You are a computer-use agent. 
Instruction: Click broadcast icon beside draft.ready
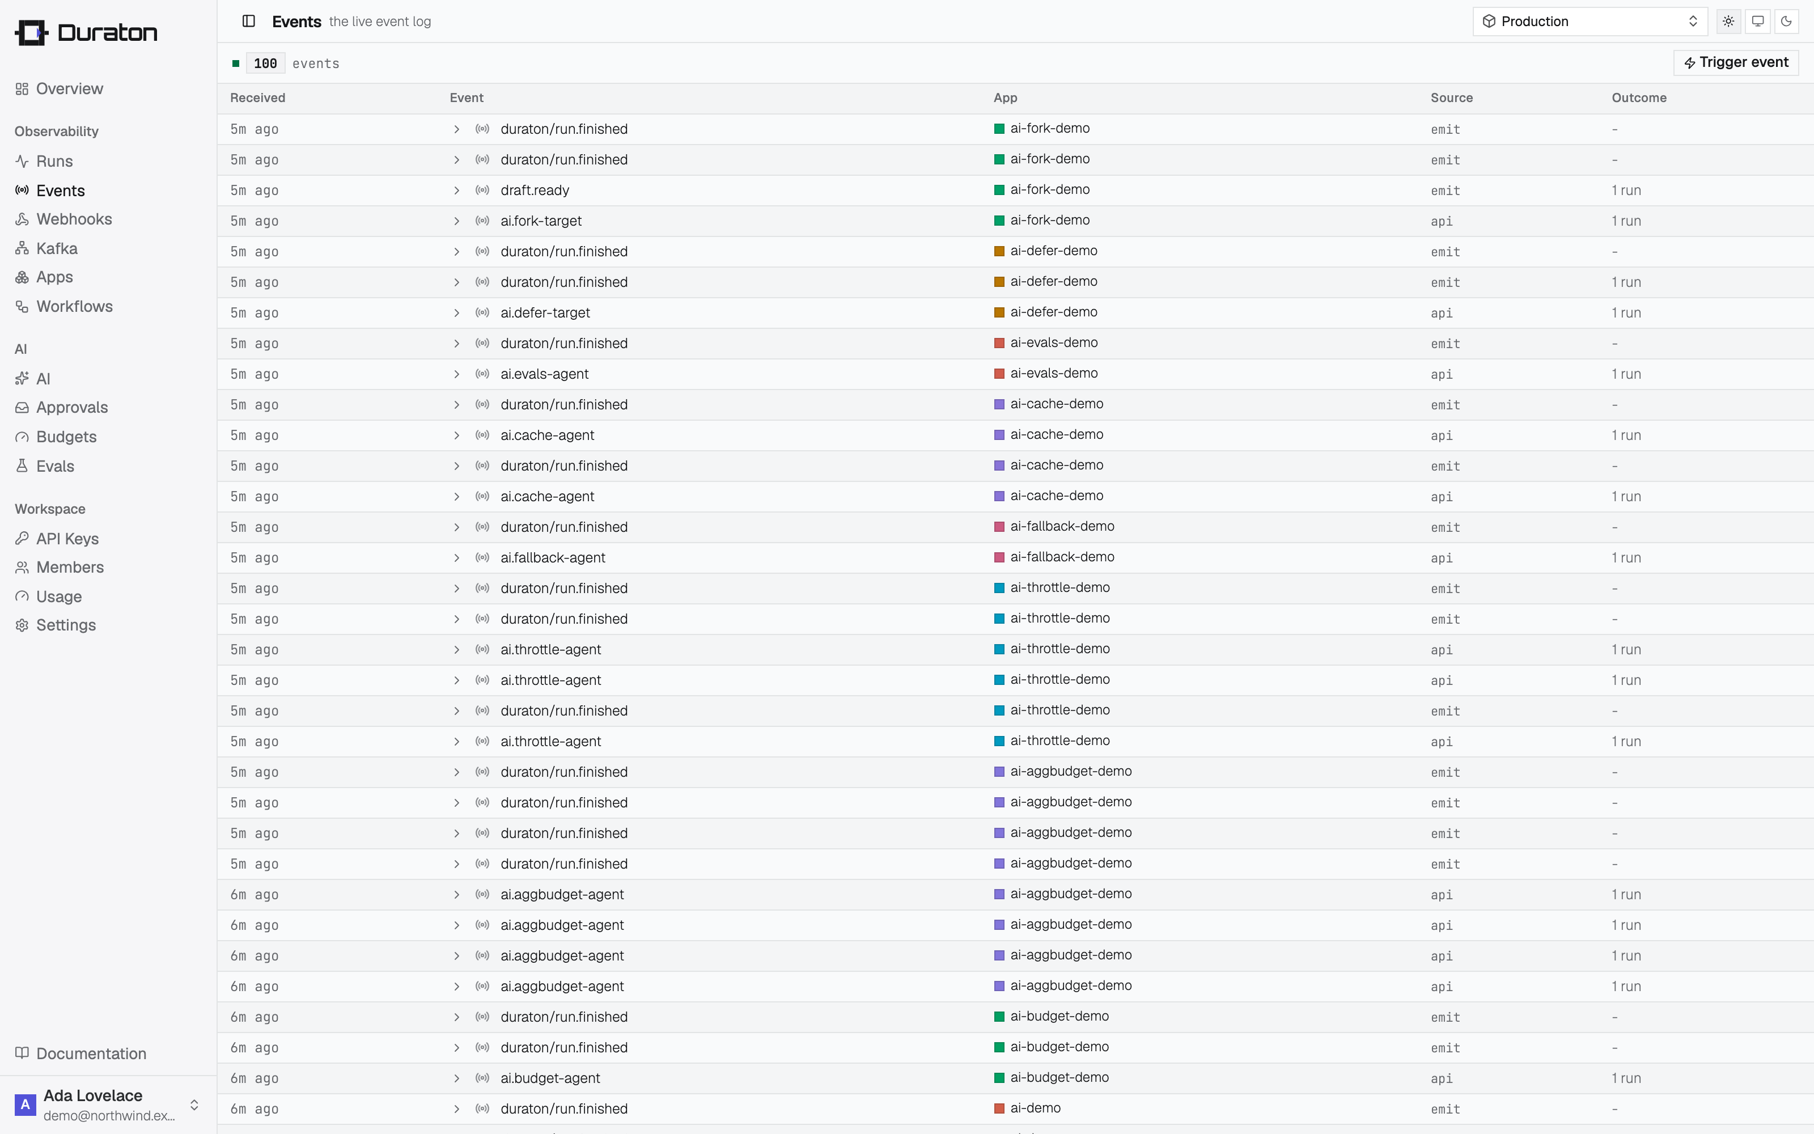pos(483,191)
